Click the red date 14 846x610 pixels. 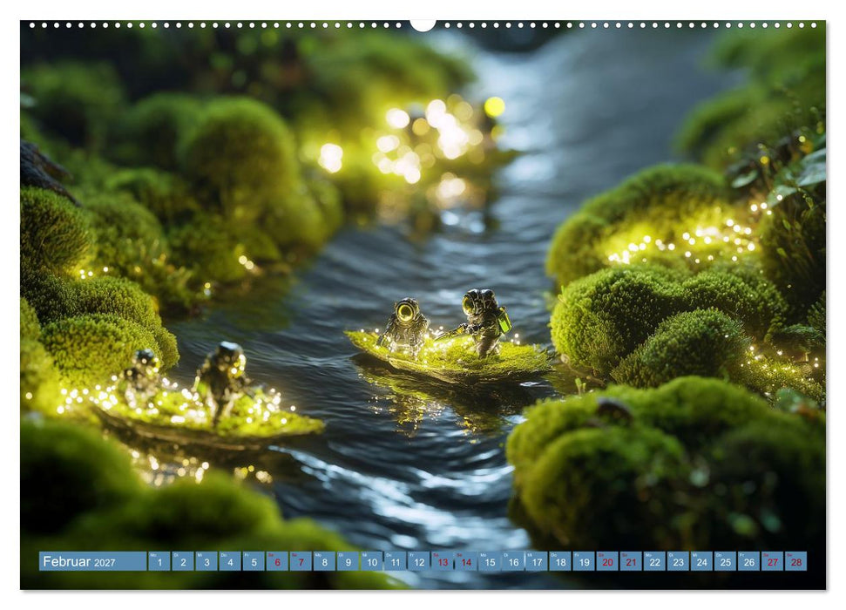pos(466,561)
